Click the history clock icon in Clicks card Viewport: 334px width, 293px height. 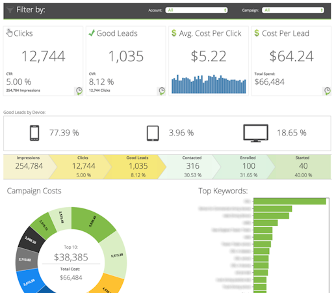click(79, 91)
